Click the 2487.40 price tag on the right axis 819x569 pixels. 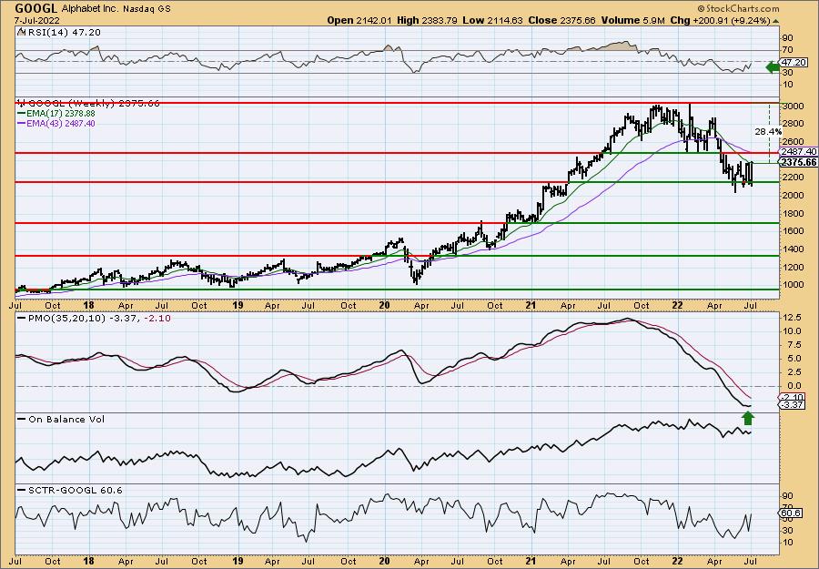(x=799, y=151)
